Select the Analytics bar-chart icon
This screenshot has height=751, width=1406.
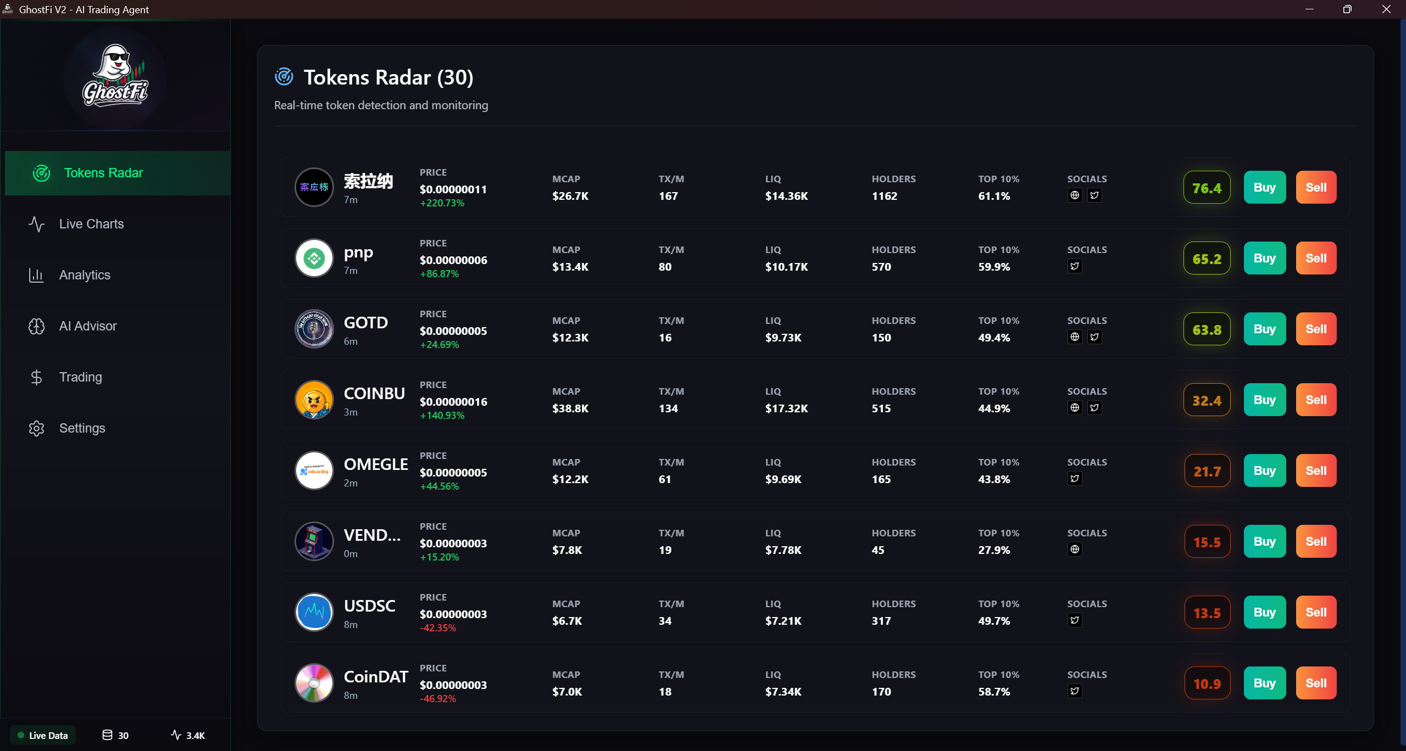click(36, 275)
